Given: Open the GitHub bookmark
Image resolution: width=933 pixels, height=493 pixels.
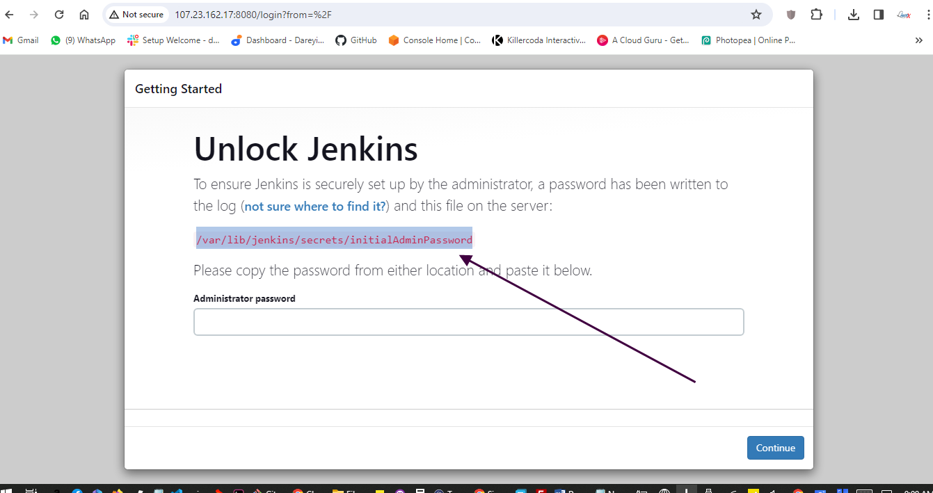Looking at the screenshot, I should click(x=356, y=40).
